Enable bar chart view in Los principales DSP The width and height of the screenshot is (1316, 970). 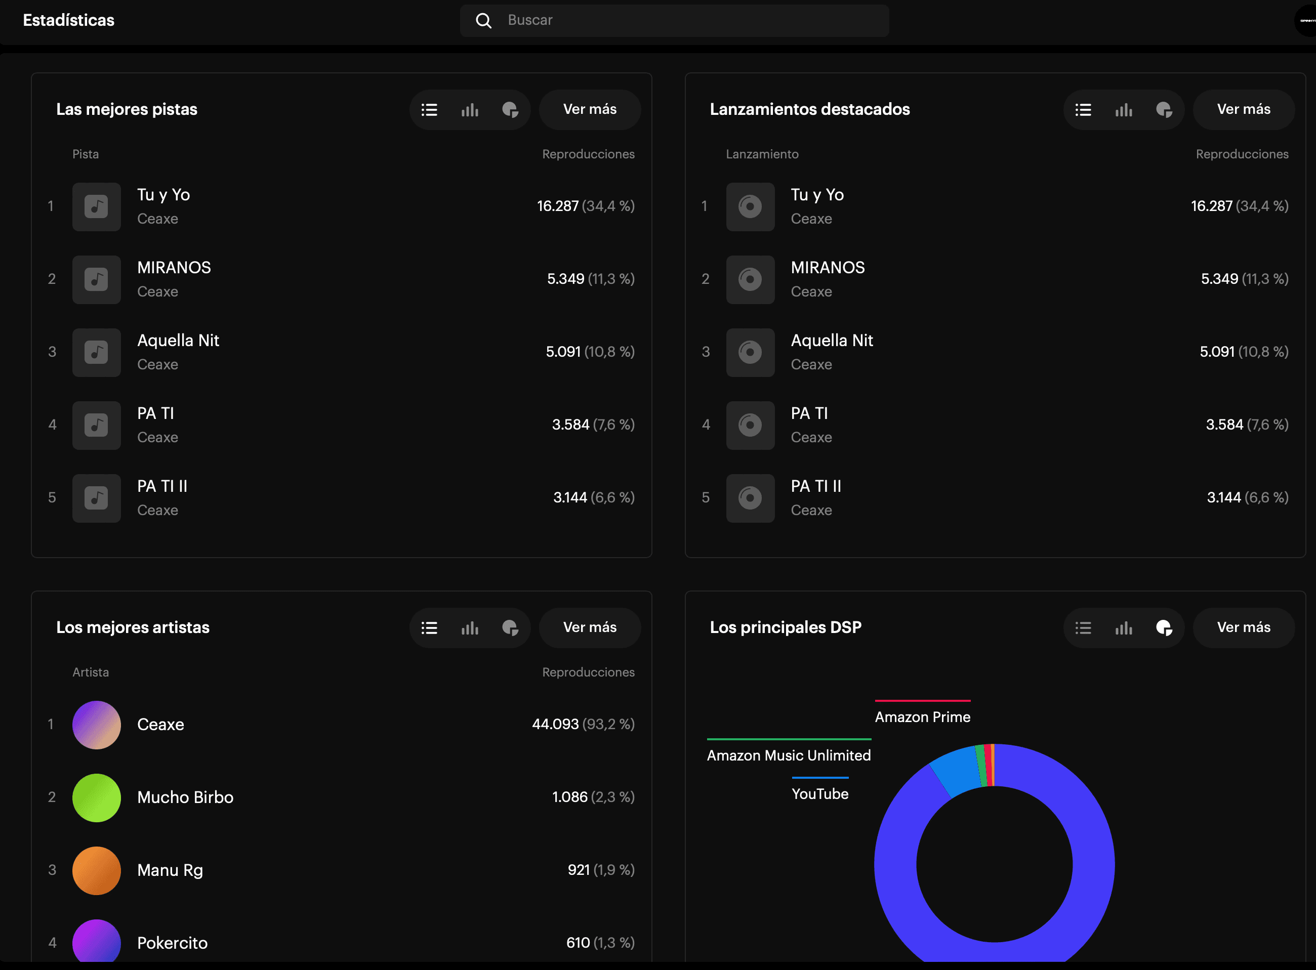[x=1123, y=627]
